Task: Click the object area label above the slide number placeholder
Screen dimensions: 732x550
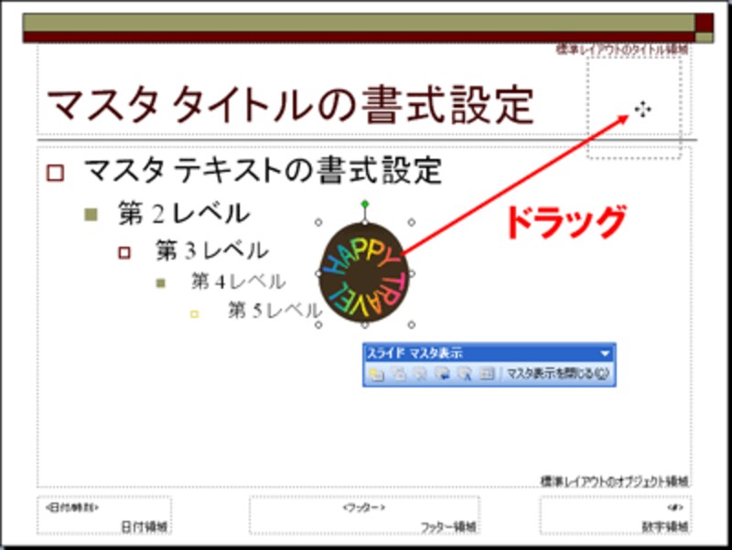Action: pos(614,481)
